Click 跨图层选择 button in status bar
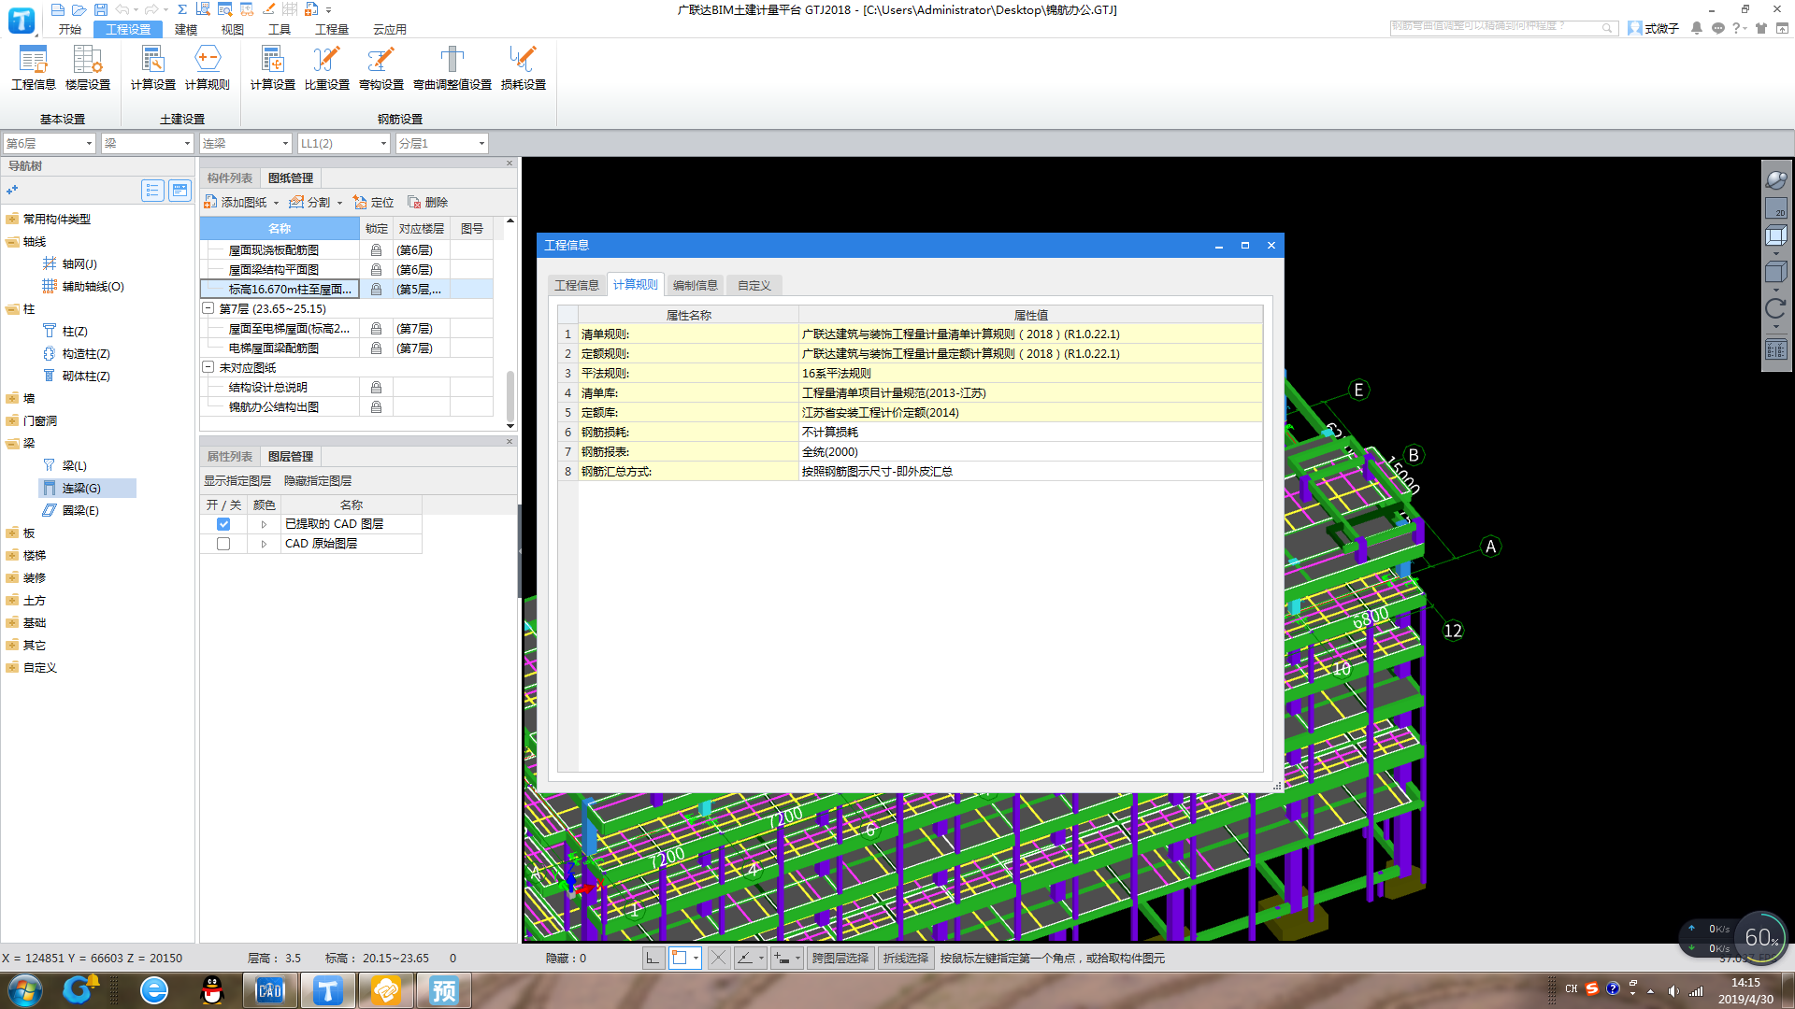Image resolution: width=1795 pixels, height=1009 pixels. 840,958
